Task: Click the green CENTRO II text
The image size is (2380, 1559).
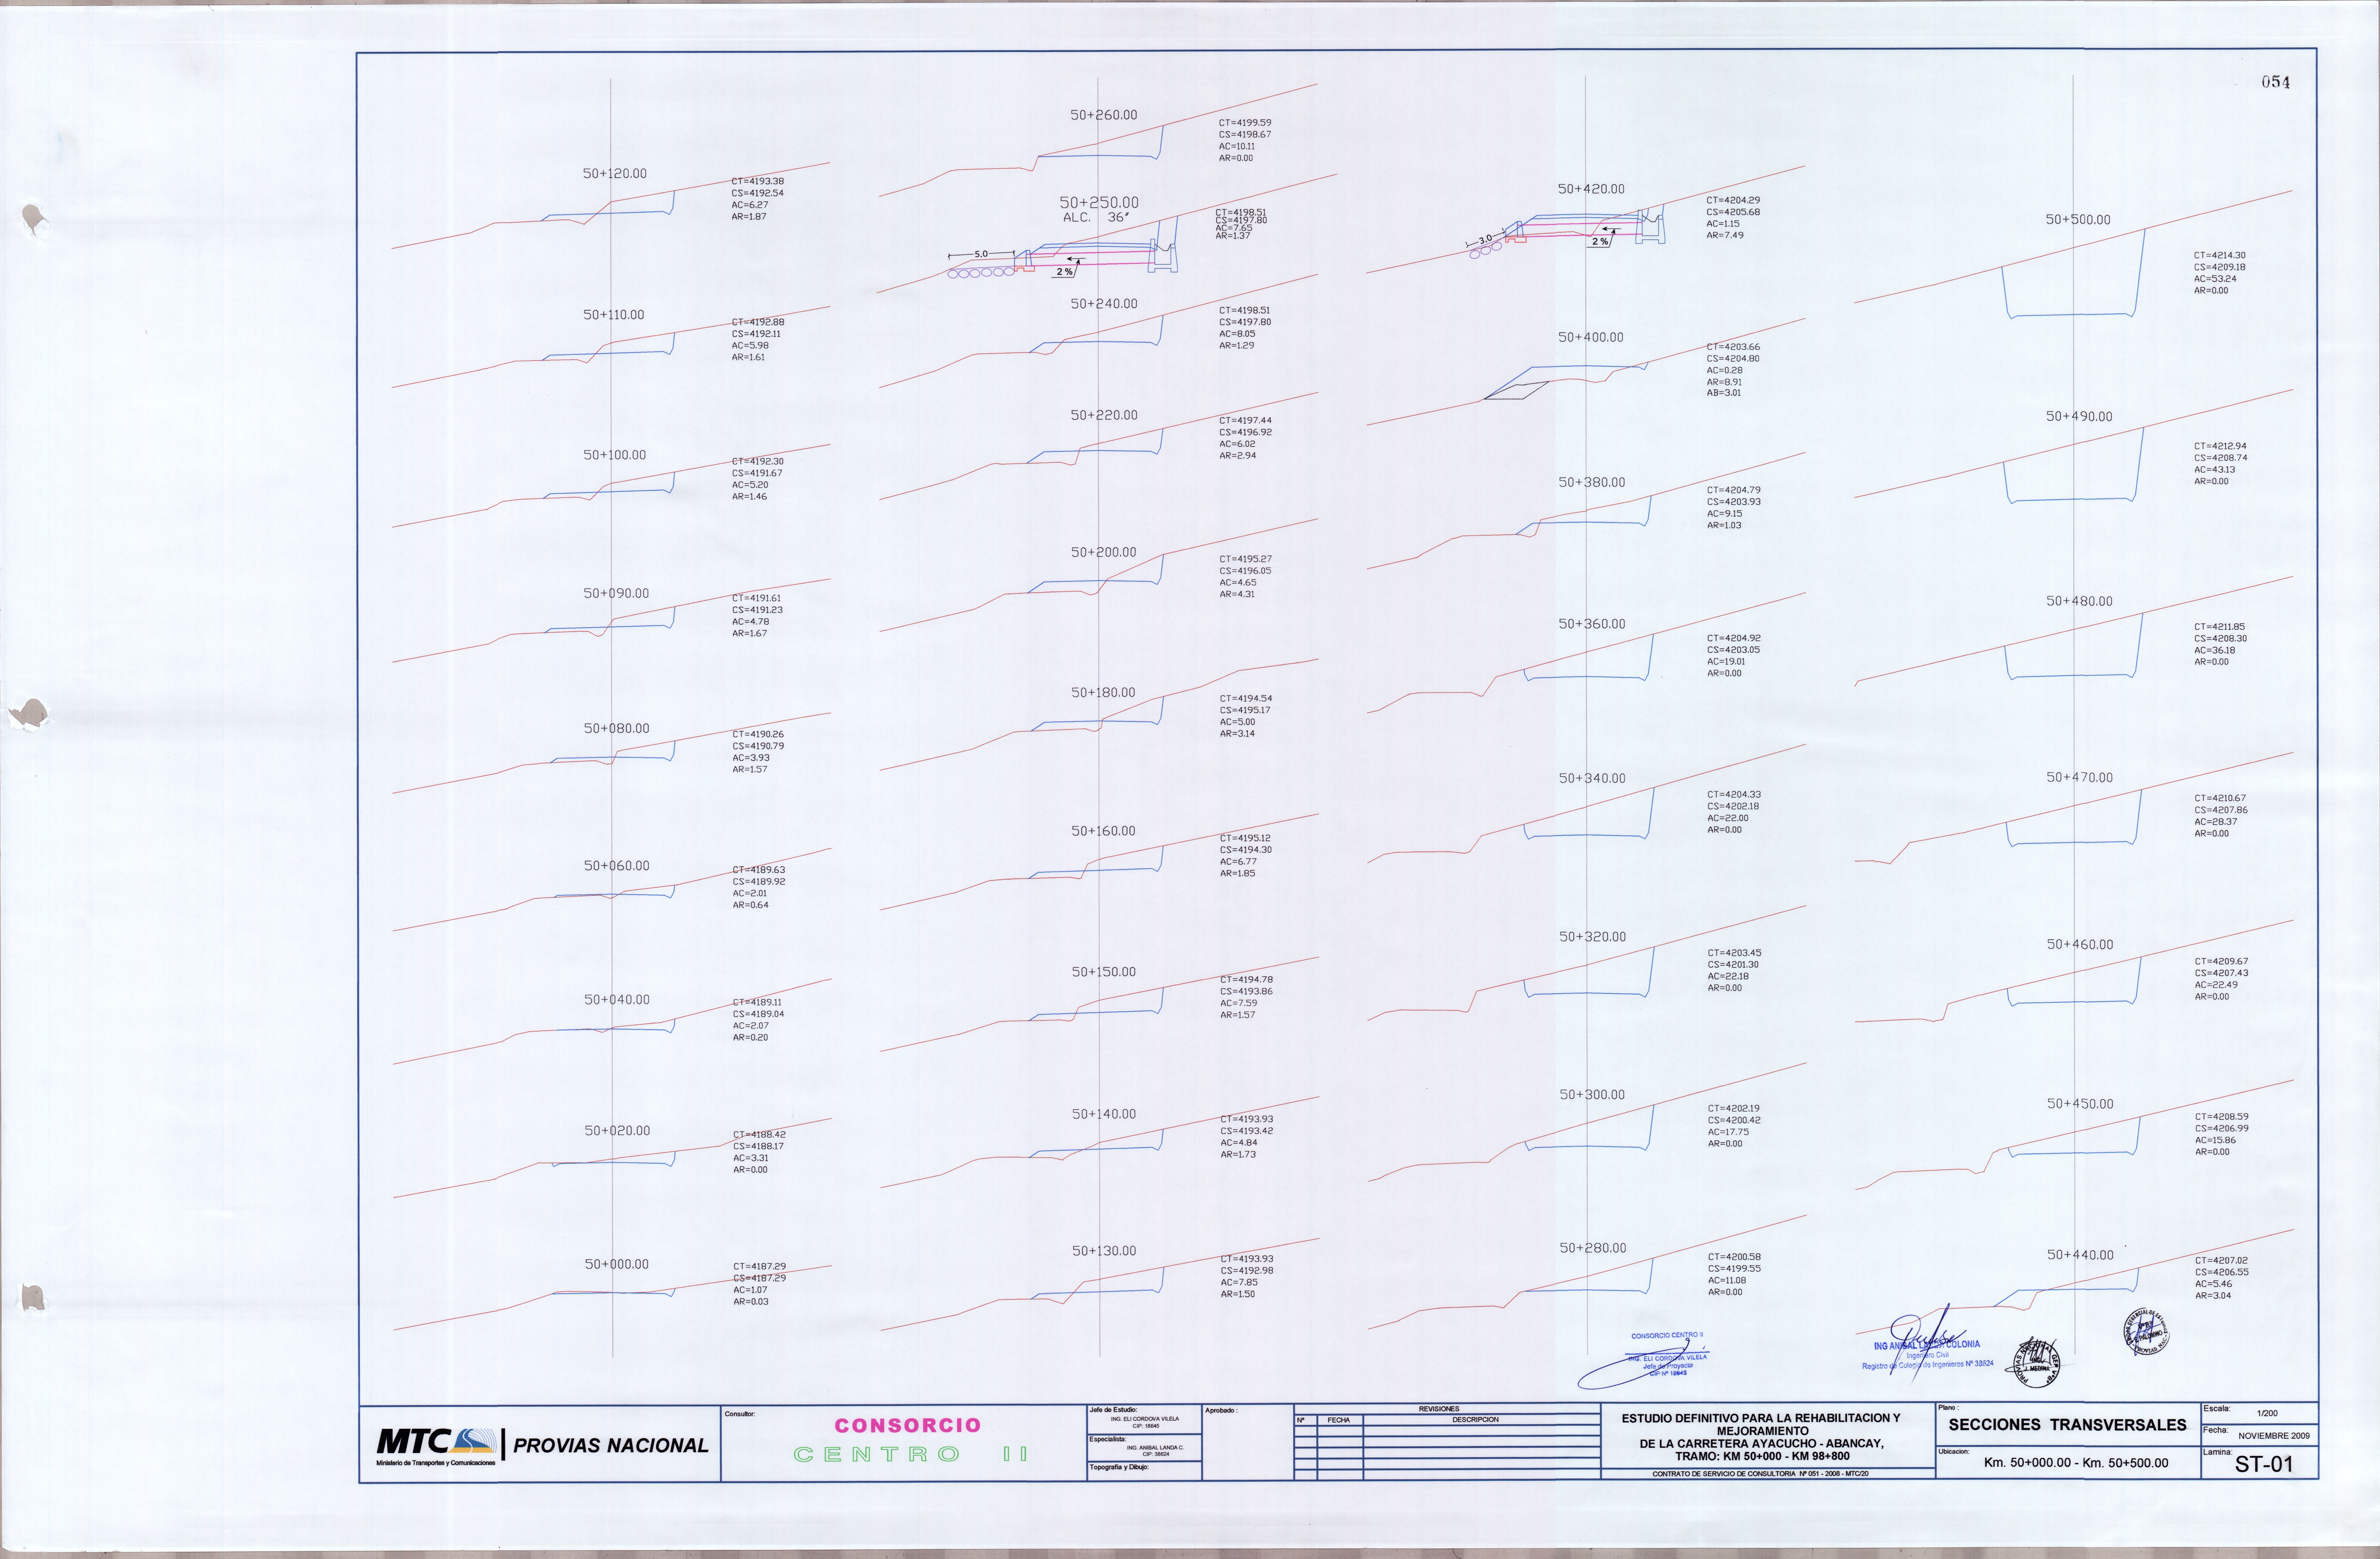Action: point(911,1454)
